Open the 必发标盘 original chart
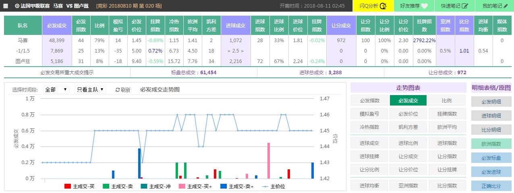The image size is (514, 193). point(491,158)
